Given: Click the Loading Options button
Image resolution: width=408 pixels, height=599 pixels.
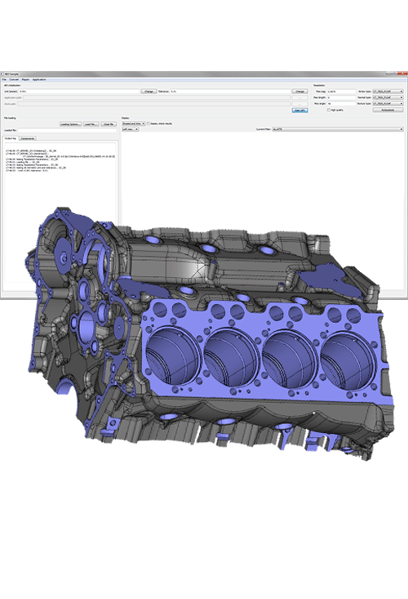Looking at the screenshot, I should [70, 124].
